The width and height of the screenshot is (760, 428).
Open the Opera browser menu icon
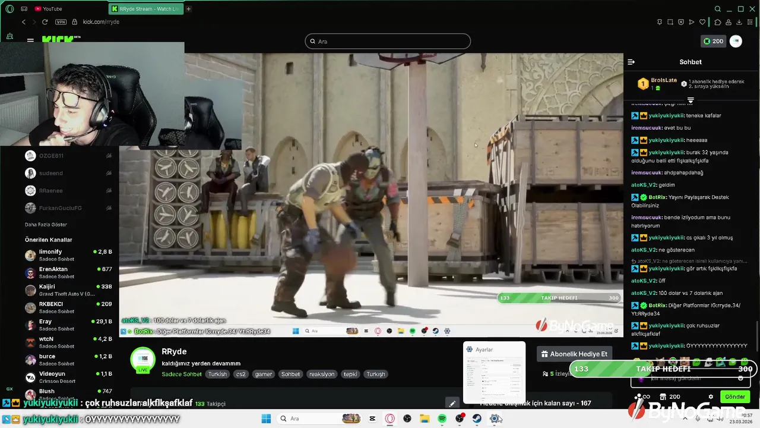[9, 9]
